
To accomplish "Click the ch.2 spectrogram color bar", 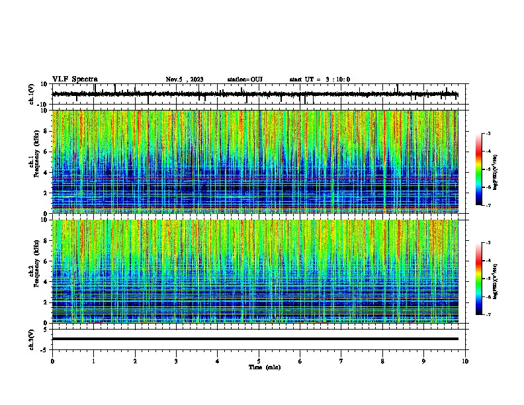I will [x=479, y=279].
